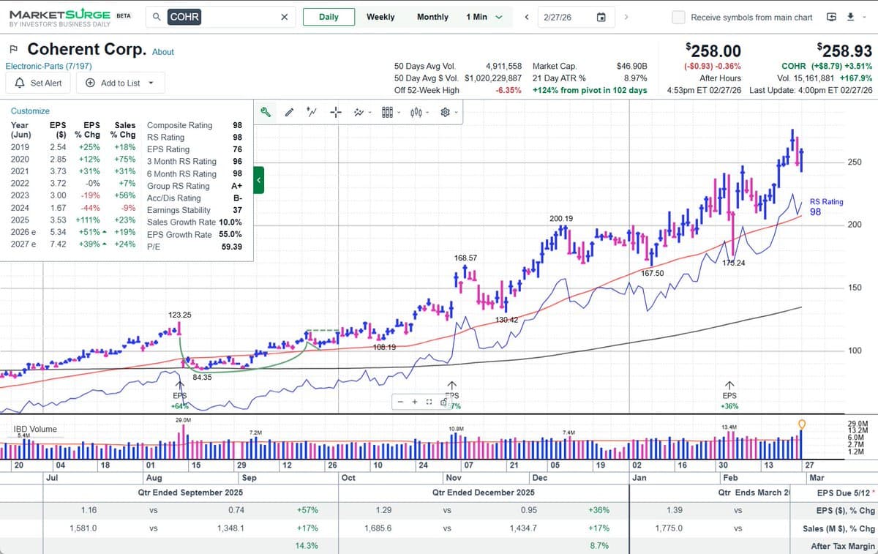Enable the crosshair tool
Viewport: 878px width, 554px height.
tap(335, 111)
